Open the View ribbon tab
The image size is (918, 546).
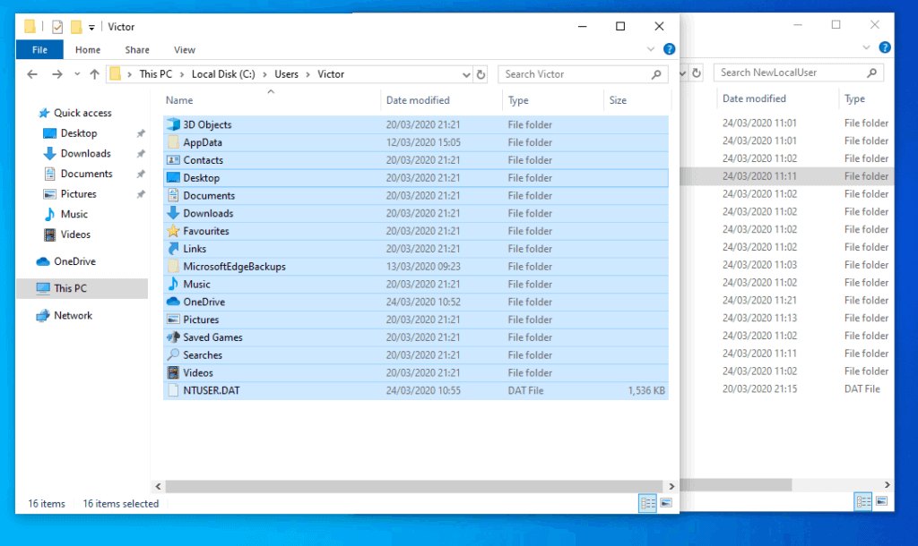(x=185, y=50)
